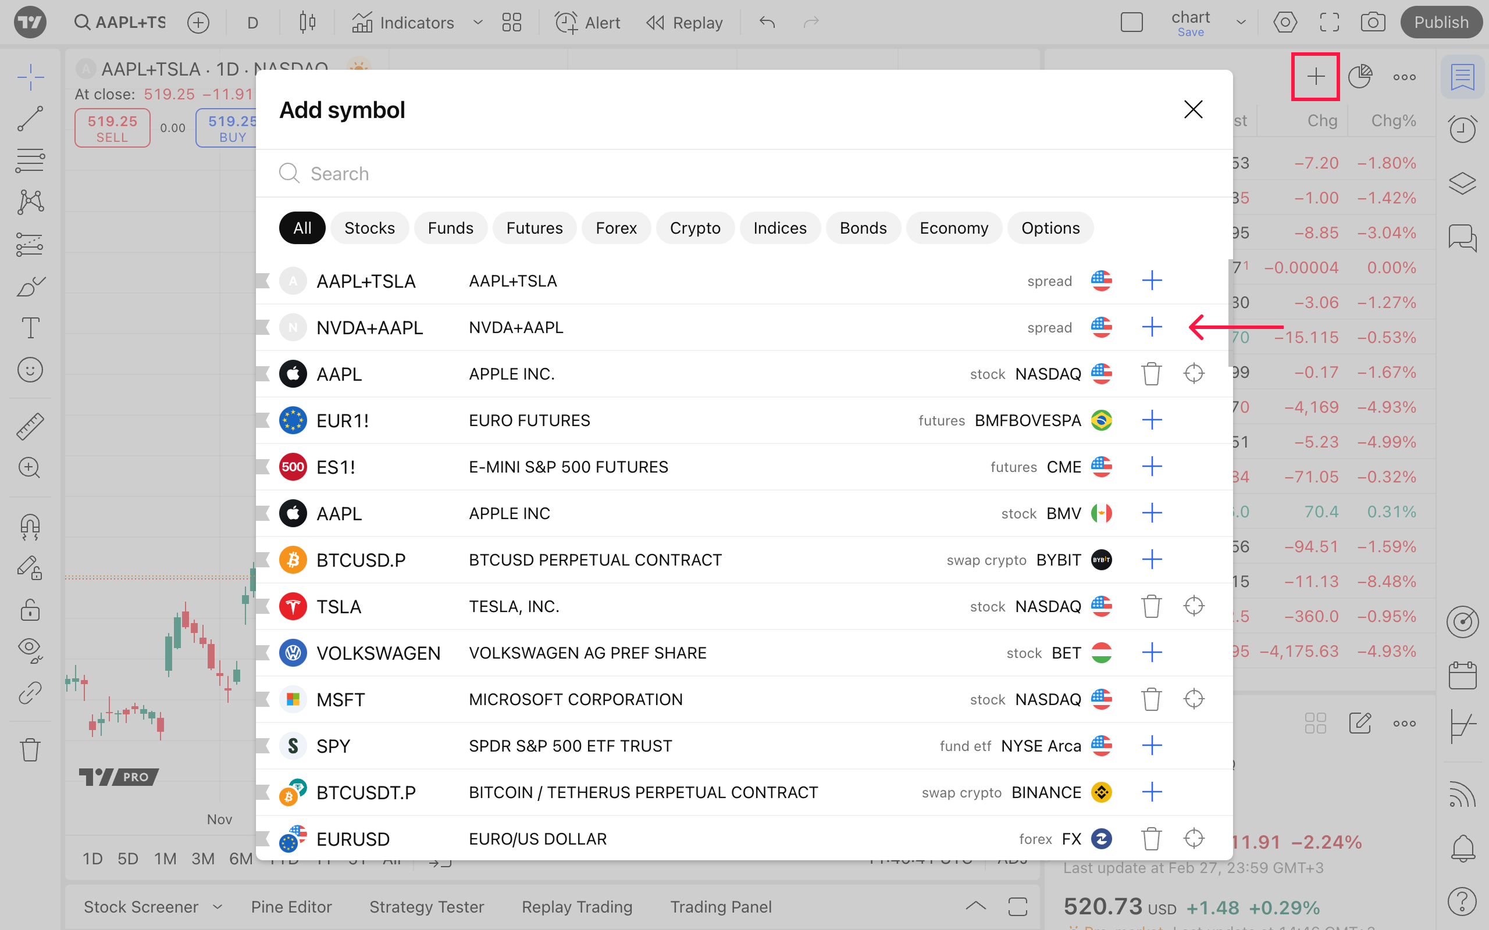Take a chart snapshot with the camera icon

1373,23
